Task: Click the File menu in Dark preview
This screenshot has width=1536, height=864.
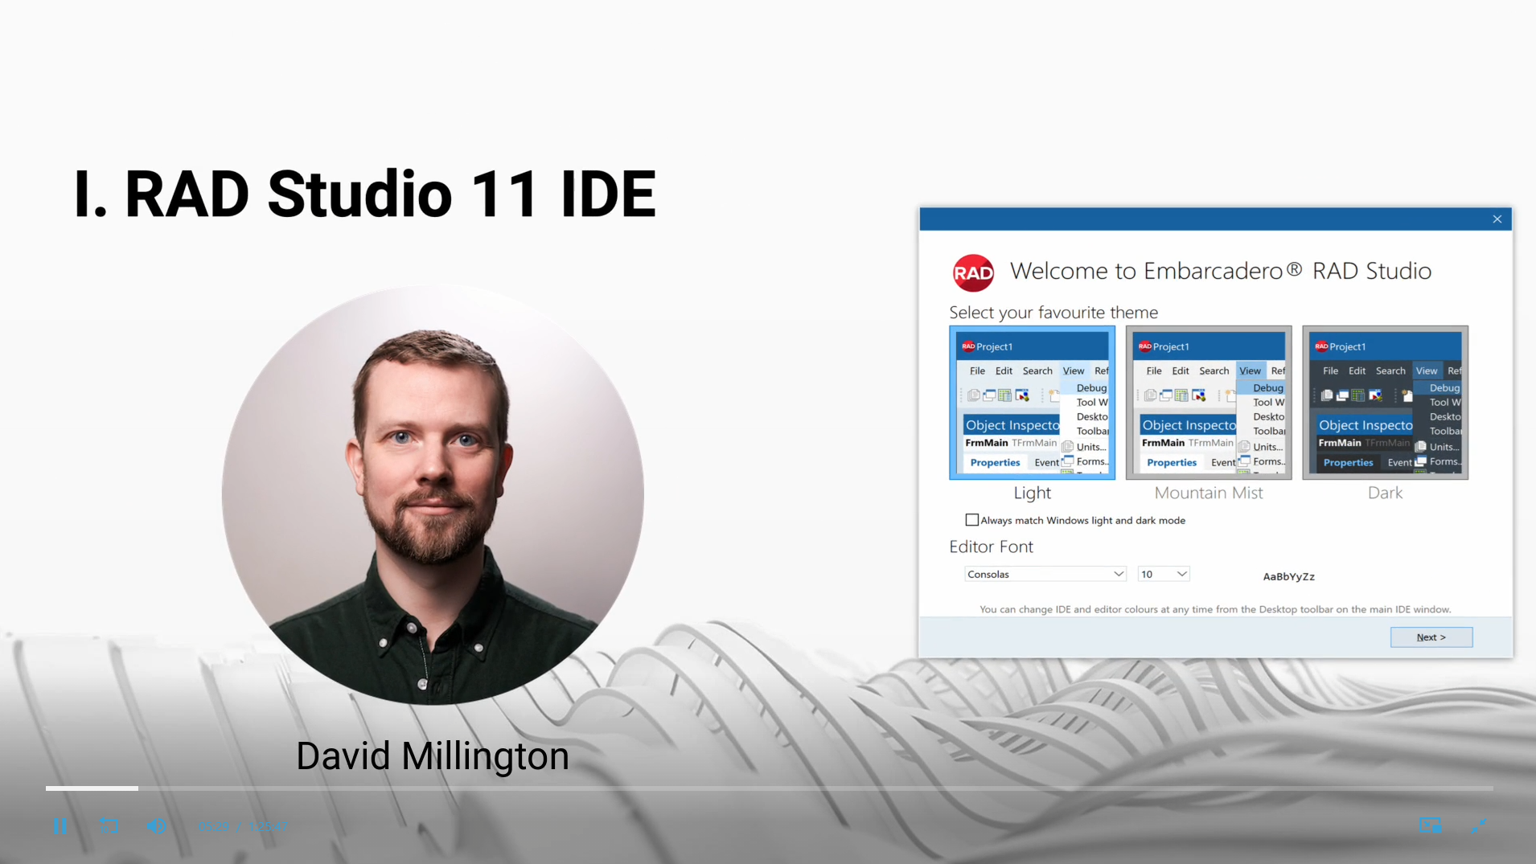Action: pyautogui.click(x=1331, y=371)
